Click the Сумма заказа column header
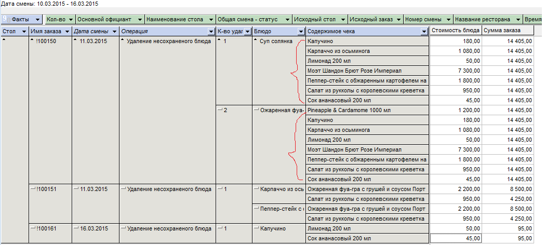The width and height of the screenshot is (545, 245). [507, 31]
